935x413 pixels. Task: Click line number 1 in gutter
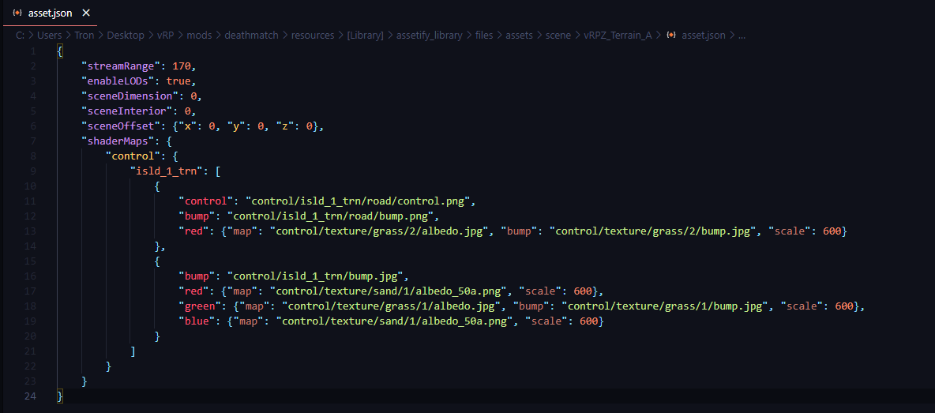[33, 51]
